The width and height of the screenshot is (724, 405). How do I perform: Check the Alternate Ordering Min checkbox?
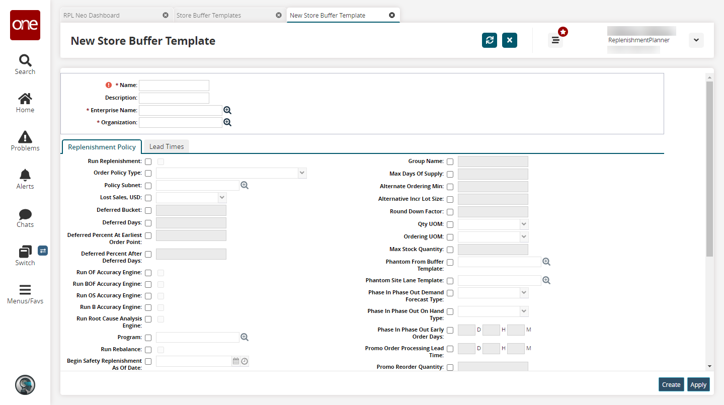point(450,187)
